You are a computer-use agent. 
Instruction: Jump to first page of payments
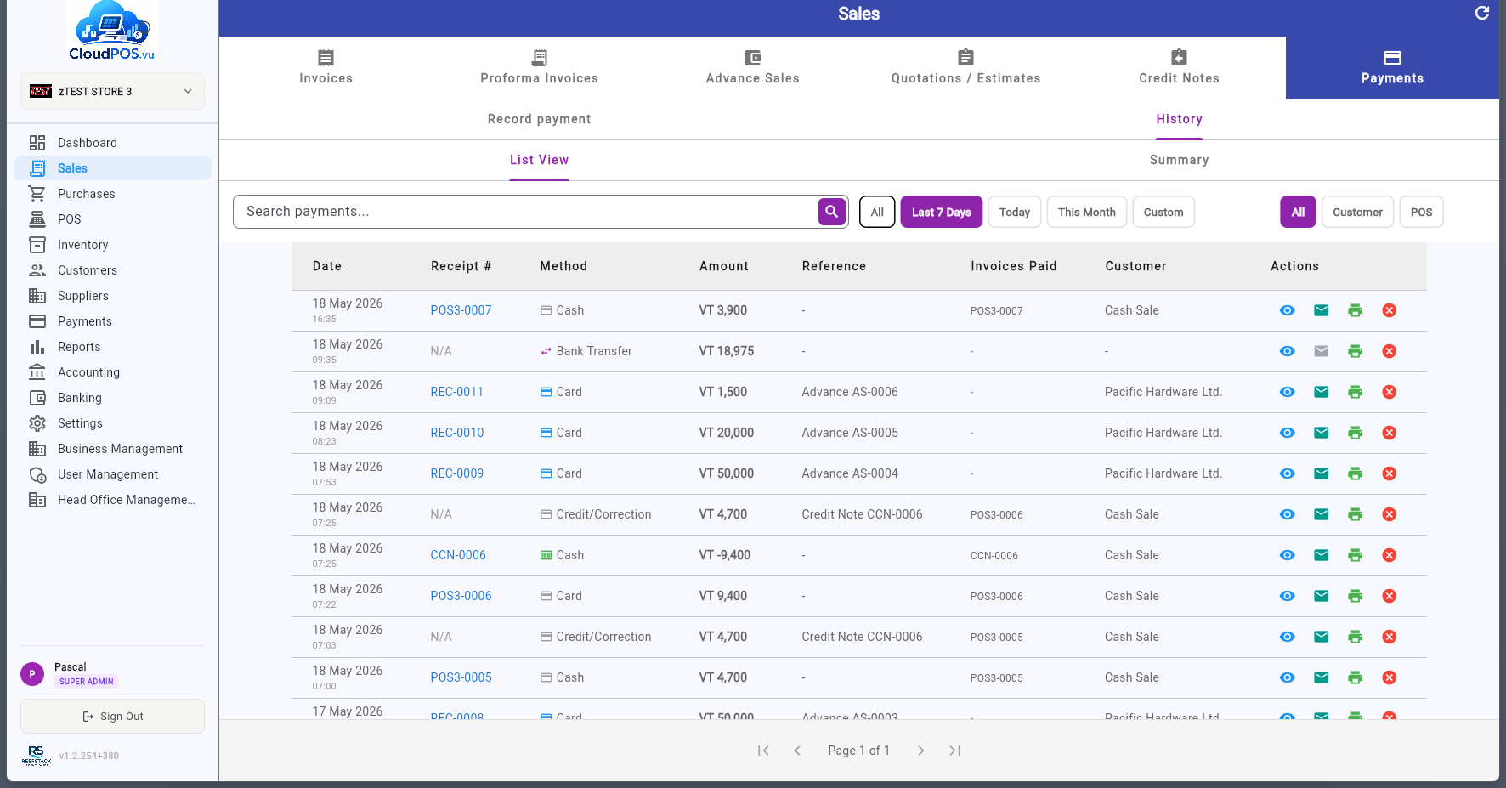763,751
